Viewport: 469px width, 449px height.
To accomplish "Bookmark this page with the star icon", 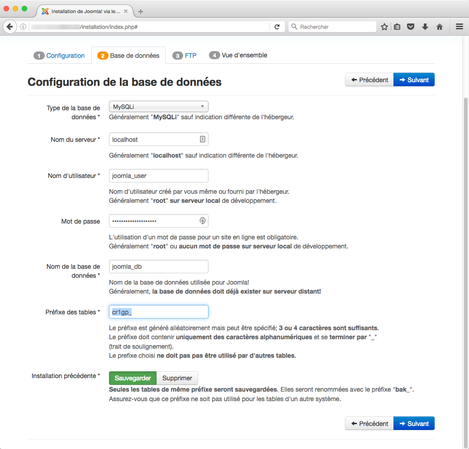I will click(384, 27).
